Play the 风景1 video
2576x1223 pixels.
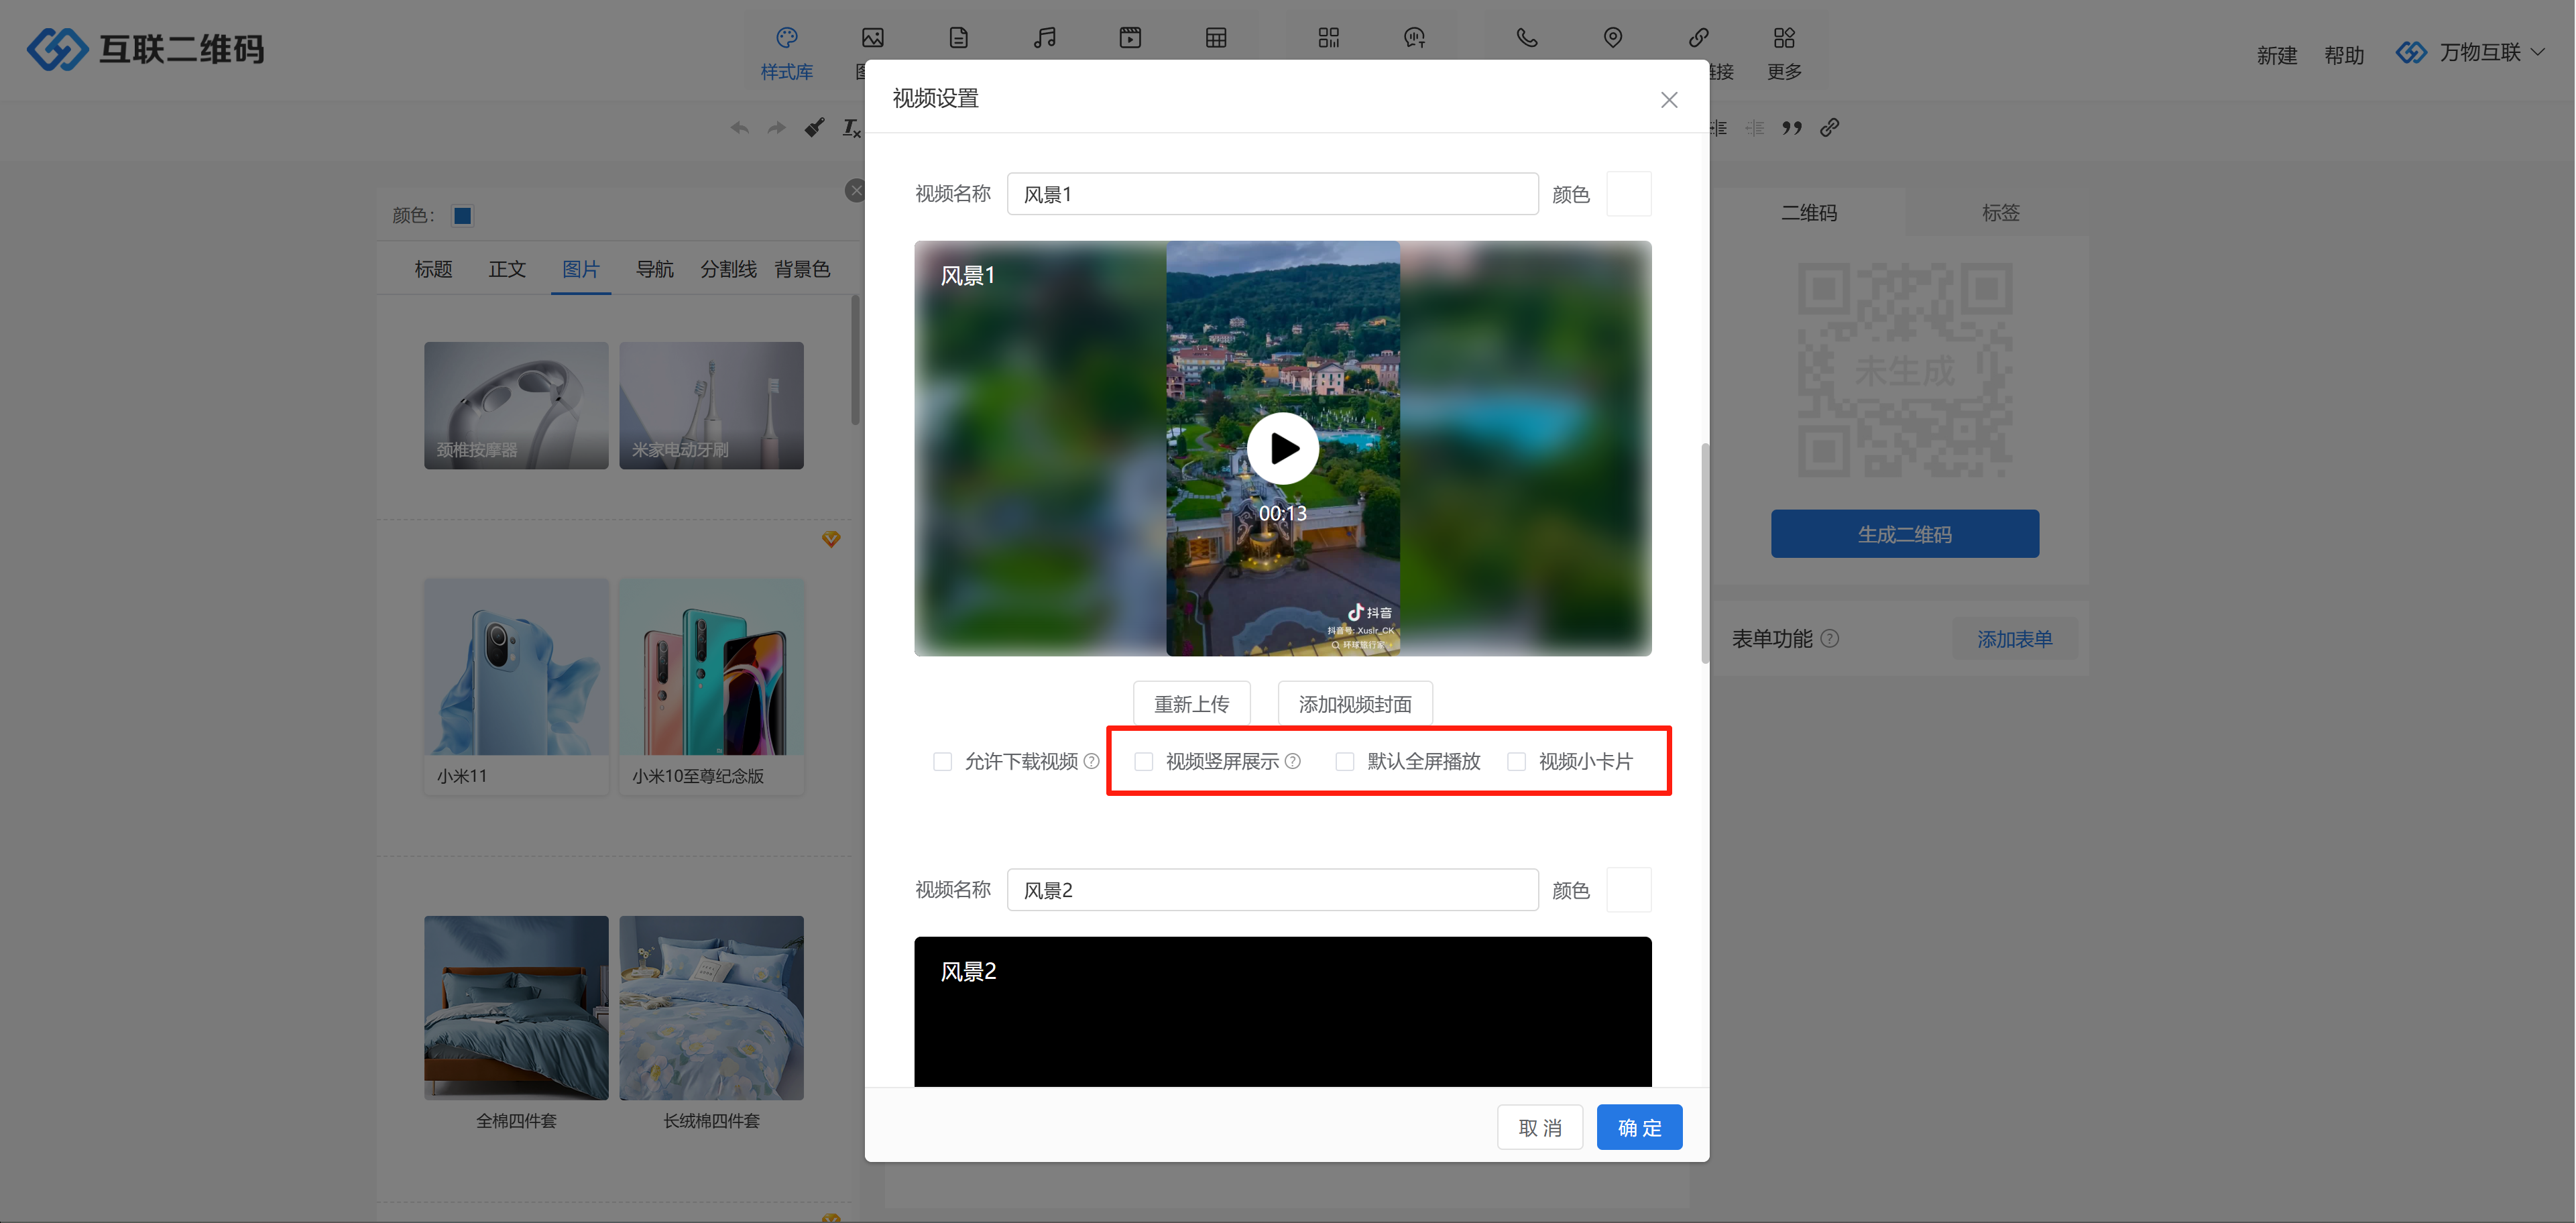tap(1283, 448)
